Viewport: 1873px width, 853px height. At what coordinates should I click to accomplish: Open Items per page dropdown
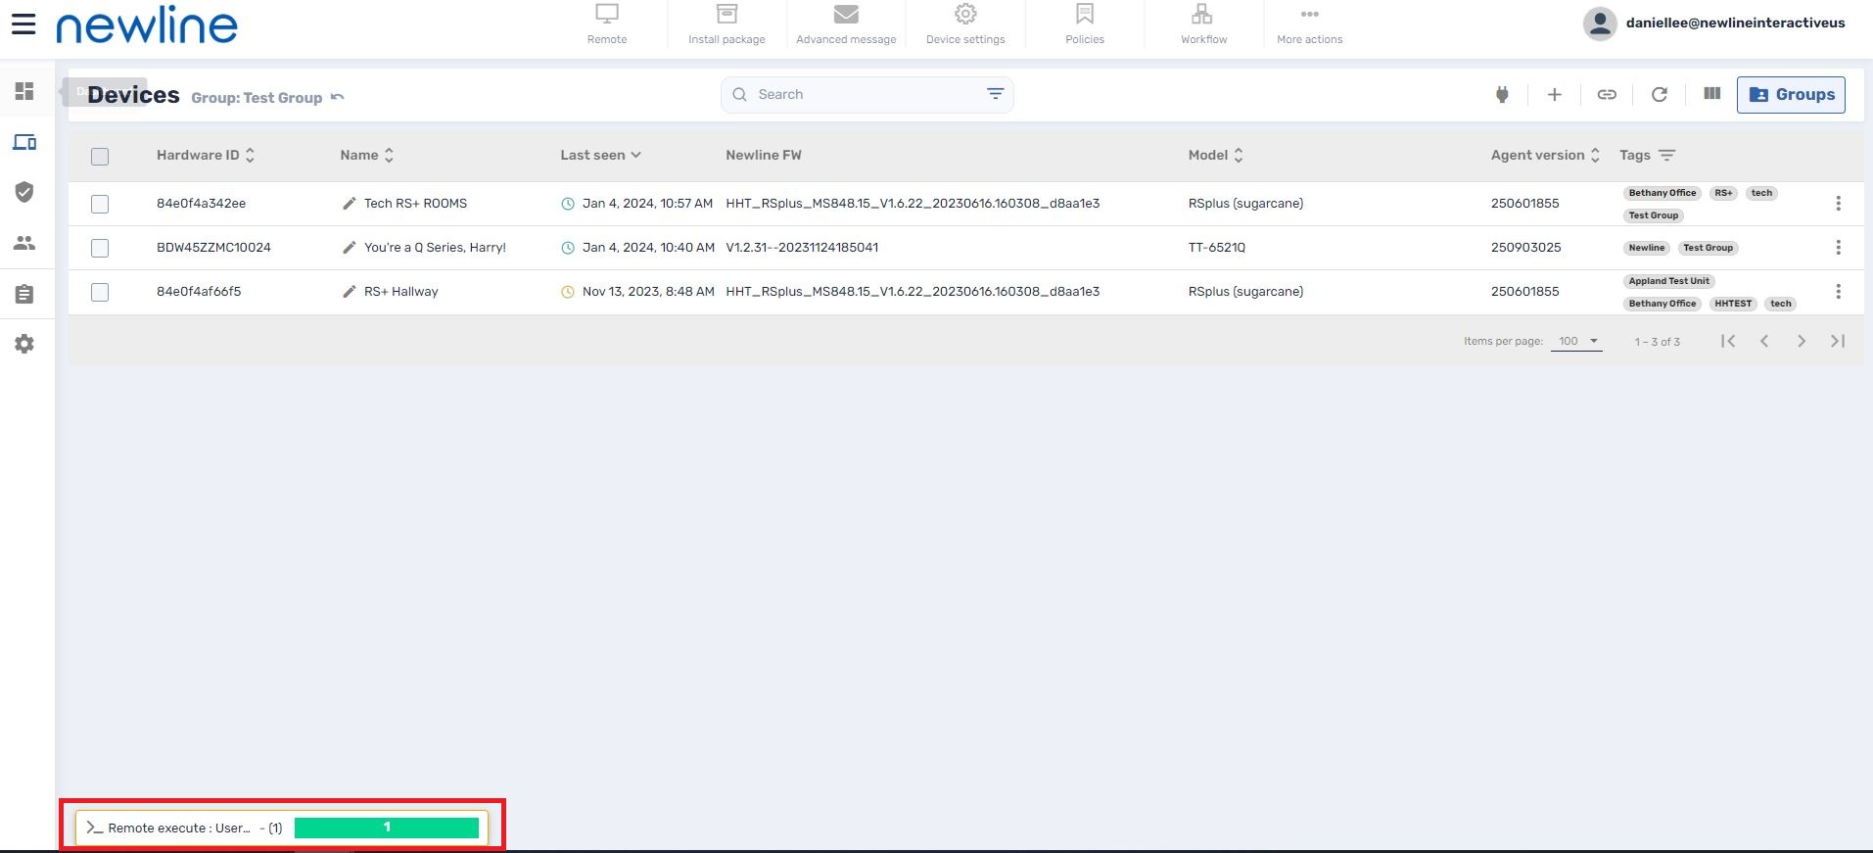pos(1576,342)
